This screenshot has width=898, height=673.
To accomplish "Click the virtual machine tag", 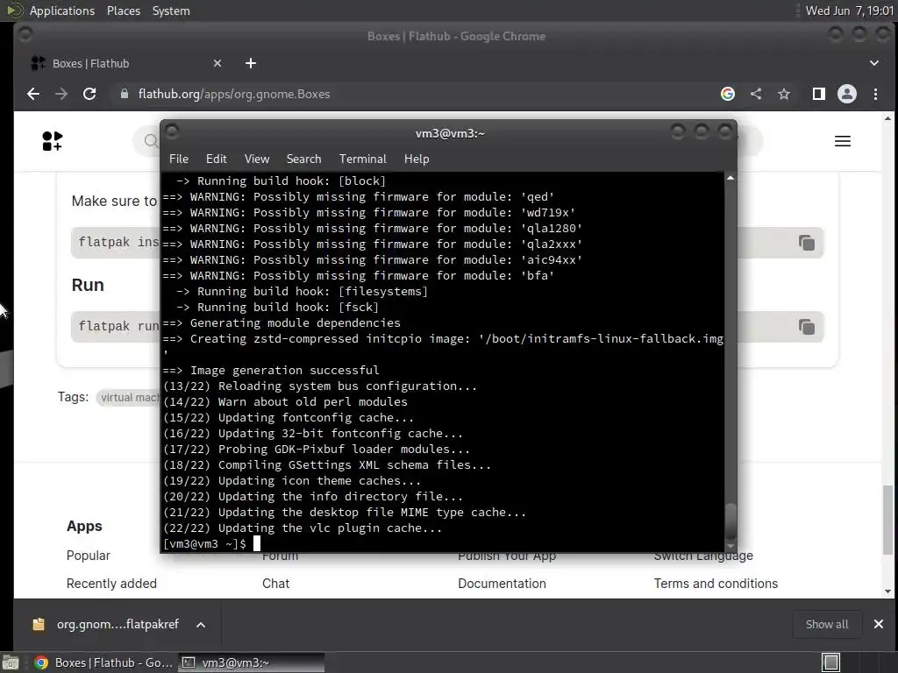I will [128, 397].
